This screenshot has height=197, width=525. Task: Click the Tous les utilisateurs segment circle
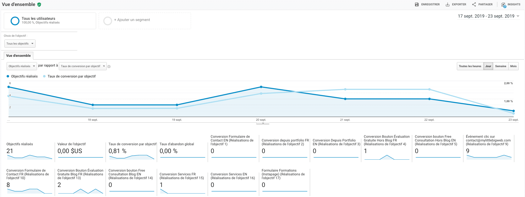coord(15,21)
